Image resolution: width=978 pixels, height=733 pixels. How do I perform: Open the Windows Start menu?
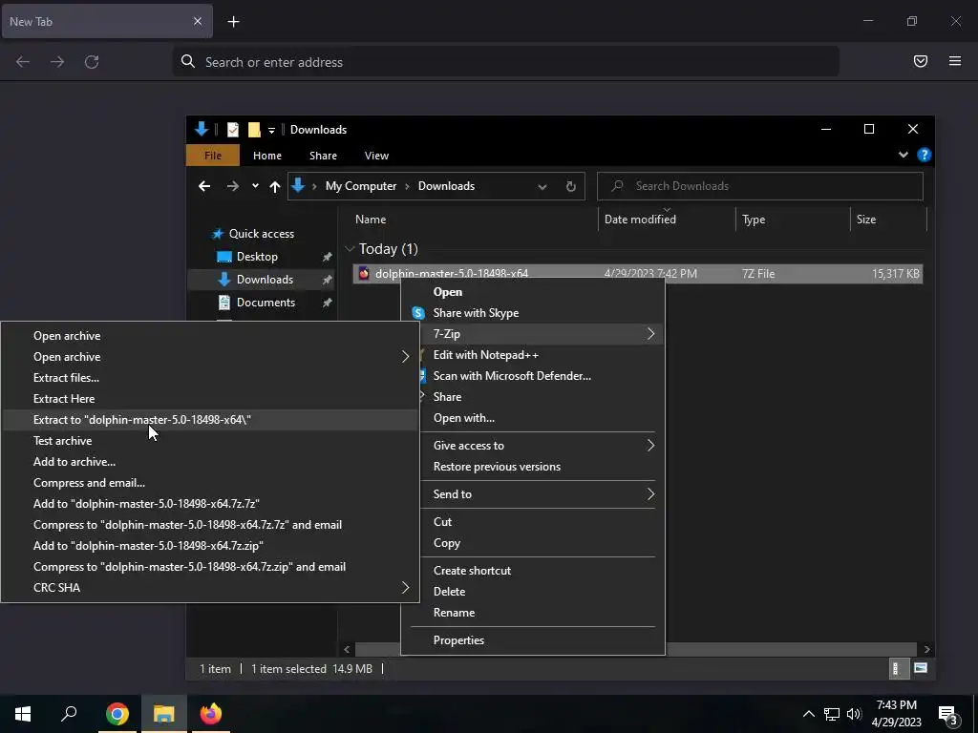pyautogui.click(x=23, y=714)
